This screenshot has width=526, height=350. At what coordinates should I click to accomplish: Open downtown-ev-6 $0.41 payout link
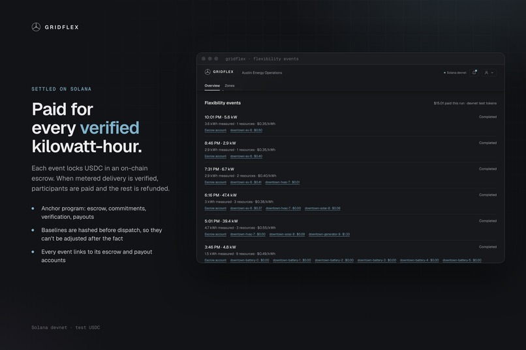pyautogui.click(x=245, y=182)
